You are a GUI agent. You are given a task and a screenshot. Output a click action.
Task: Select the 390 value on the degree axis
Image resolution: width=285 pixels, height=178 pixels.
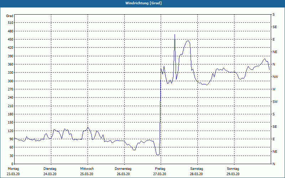(x=11, y=56)
